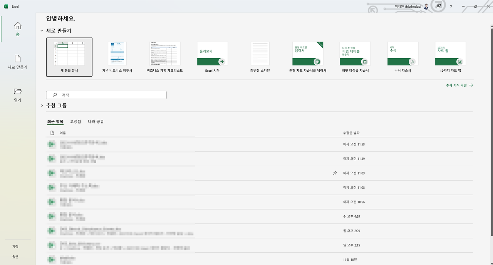Sort by the file type column header icon
Viewport: 493px width, 265px height.
[x=52, y=133]
